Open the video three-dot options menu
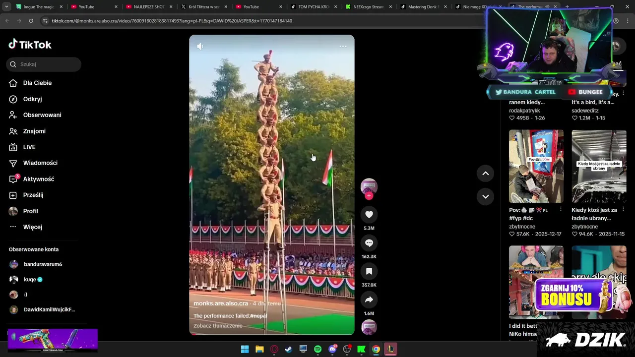635x357 pixels. [343, 46]
